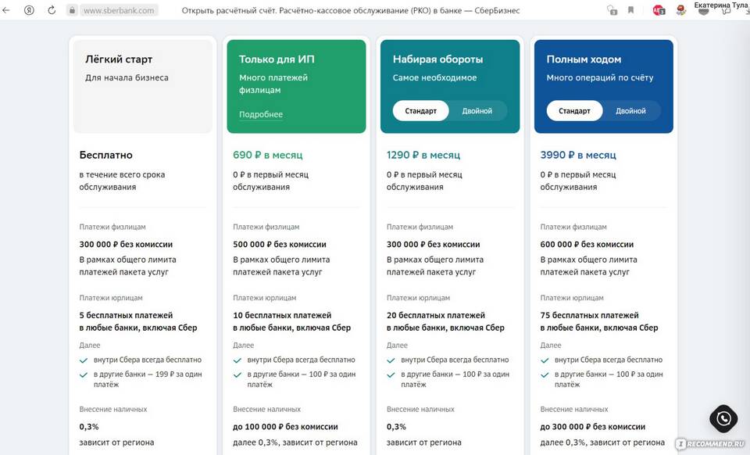750x455 pixels.
Task: Click the sberbank.com address field
Action: (119, 11)
